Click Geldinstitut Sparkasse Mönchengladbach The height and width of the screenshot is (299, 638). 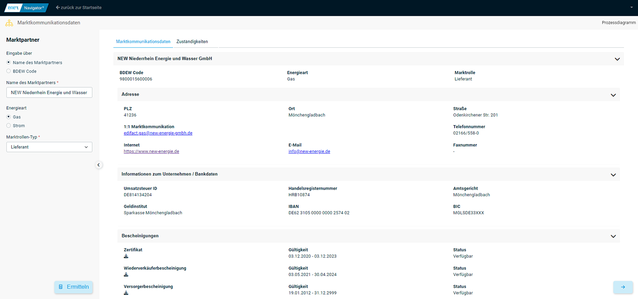(x=153, y=213)
